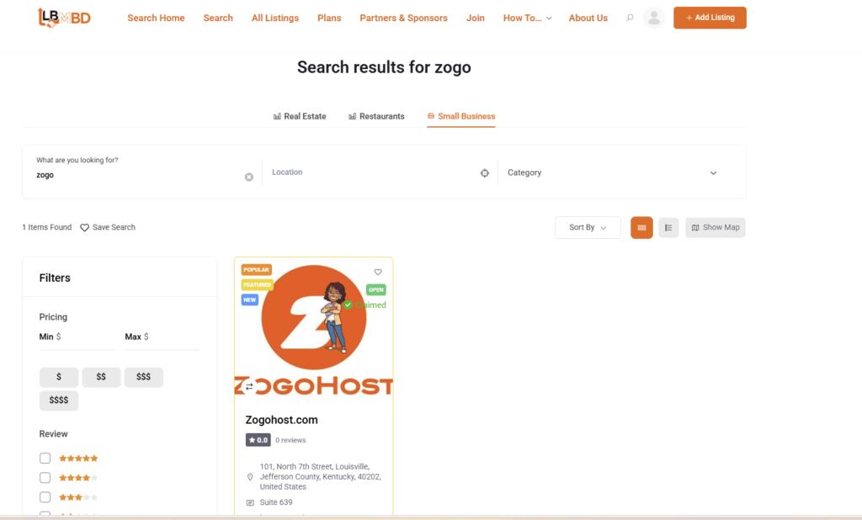Focus the Location input field
The height and width of the screenshot is (520, 862).
coord(374,172)
